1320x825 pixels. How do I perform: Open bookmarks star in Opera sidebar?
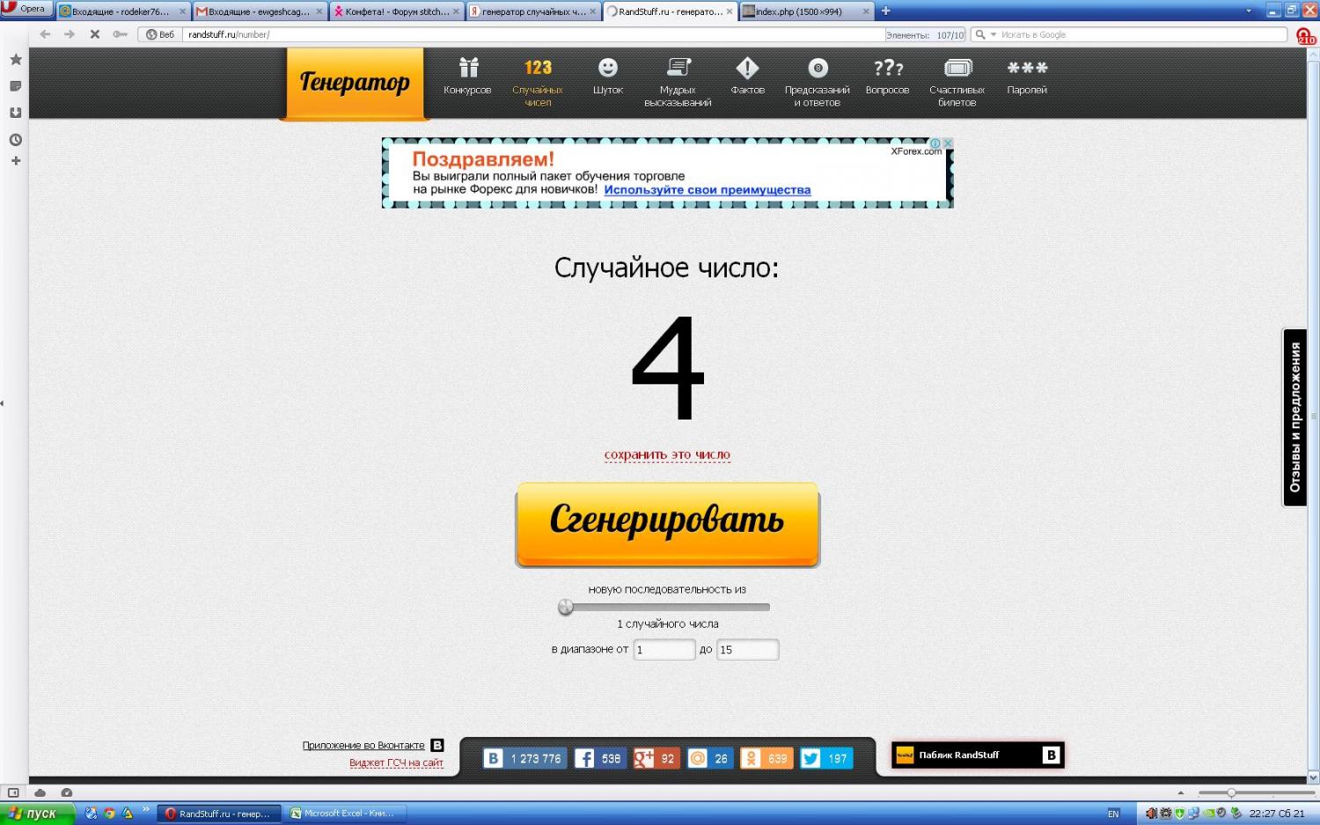point(15,60)
